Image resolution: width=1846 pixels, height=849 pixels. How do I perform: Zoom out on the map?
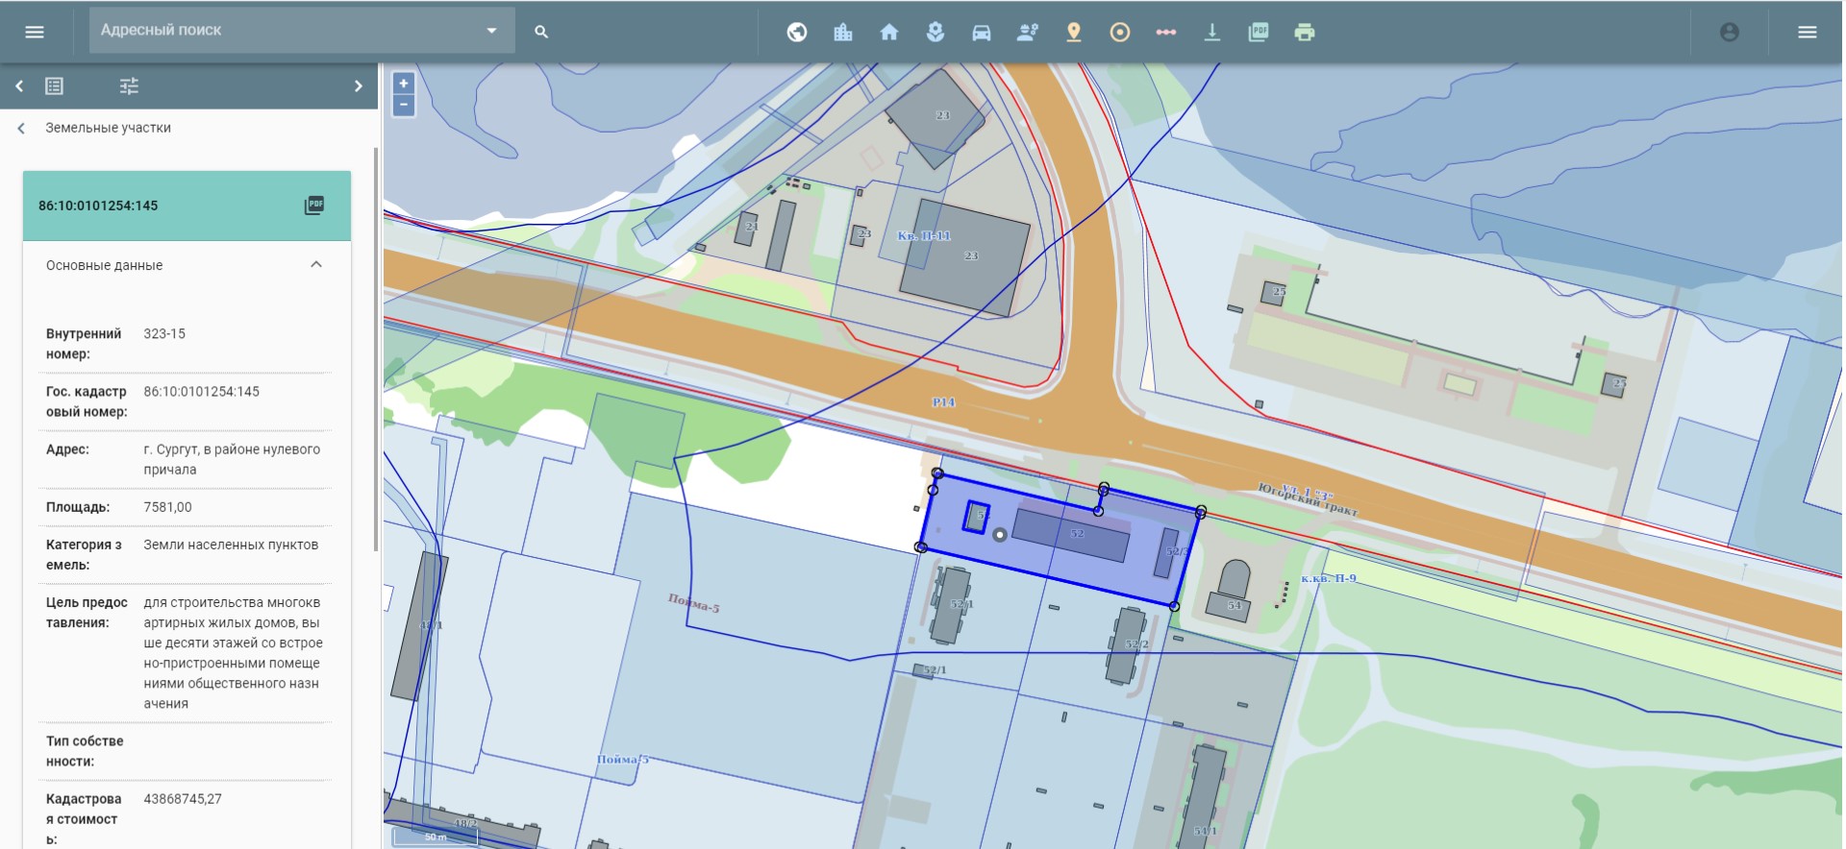404,105
